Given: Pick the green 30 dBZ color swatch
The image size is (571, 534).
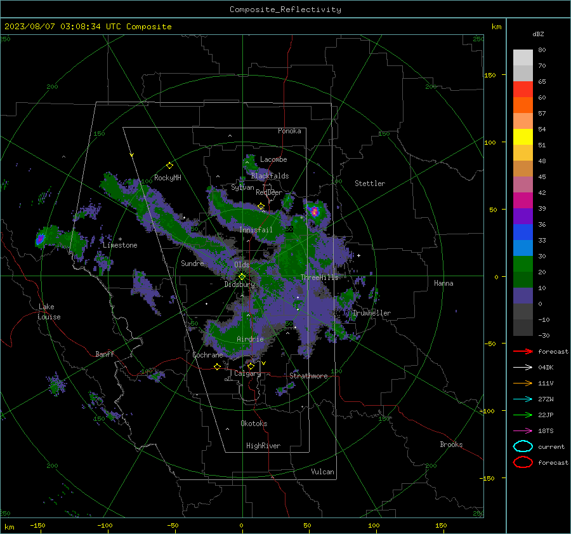Looking at the screenshot, I should point(523,264).
